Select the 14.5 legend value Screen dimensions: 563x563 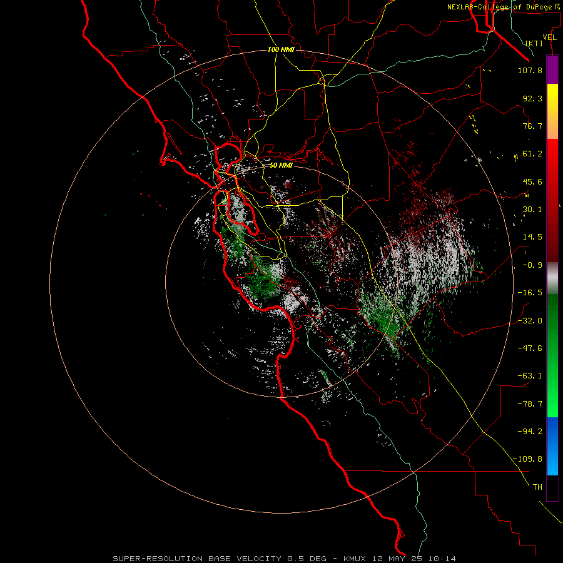click(x=532, y=237)
